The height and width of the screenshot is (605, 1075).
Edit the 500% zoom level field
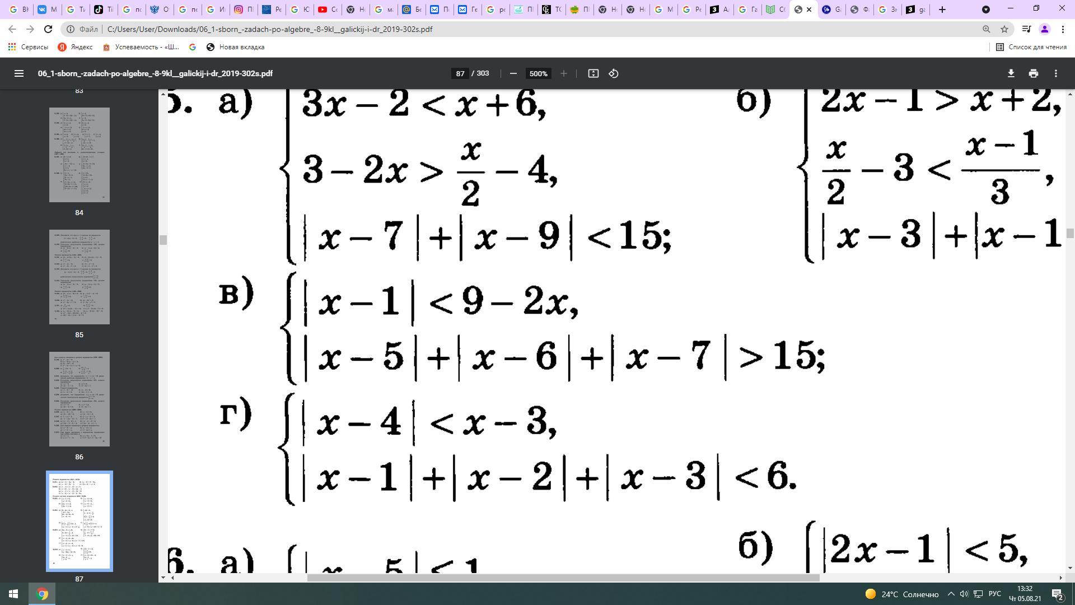pyautogui.click(x=538, y=73)
